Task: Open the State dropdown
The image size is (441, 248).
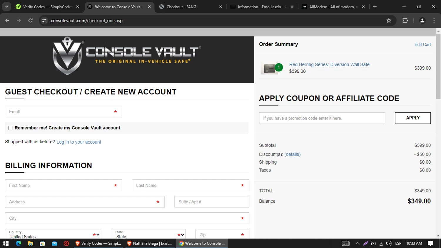Action: point(148,234)
